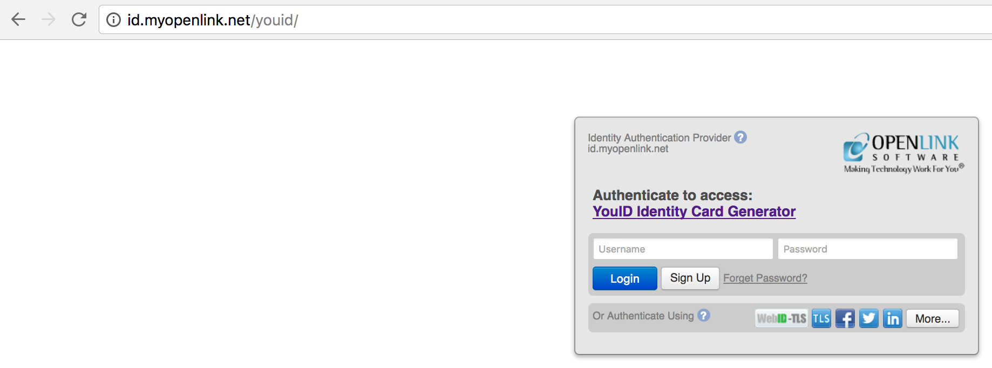Click the browser forward arrow

[x=49, y=20]
